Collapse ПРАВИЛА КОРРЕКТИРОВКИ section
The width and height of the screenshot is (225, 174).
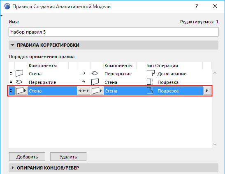pyautogui.click(x=13, y=45)
